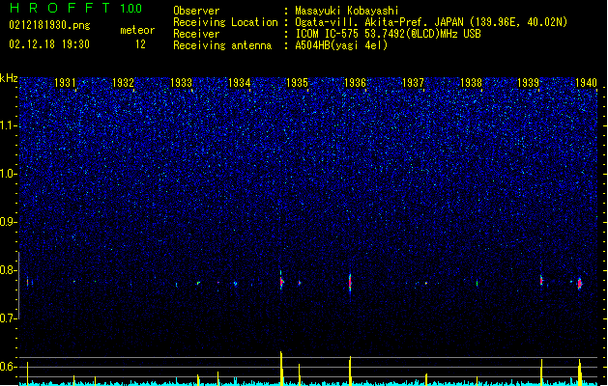Click the Receiving Location label

[225, 22]
